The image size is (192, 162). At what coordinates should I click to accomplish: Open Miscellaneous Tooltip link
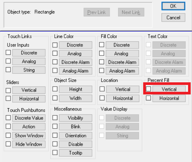[76, 153]
